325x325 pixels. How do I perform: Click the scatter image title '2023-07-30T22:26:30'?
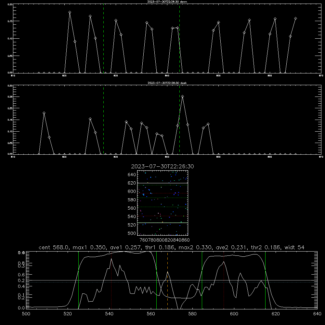162,166
